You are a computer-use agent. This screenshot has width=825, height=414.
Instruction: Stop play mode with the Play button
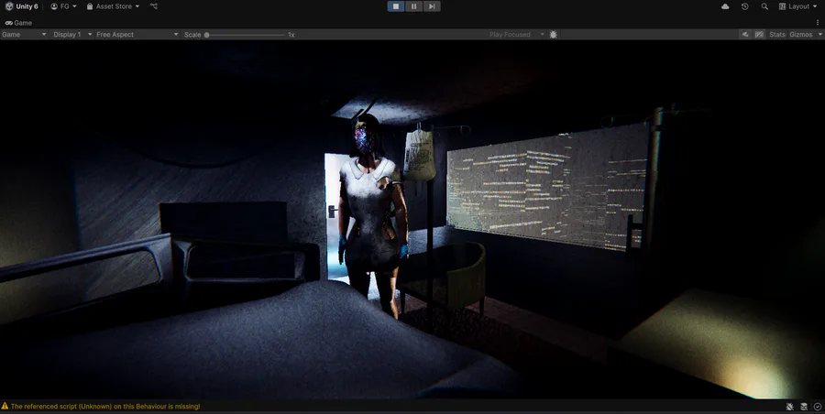pos(396,6)
